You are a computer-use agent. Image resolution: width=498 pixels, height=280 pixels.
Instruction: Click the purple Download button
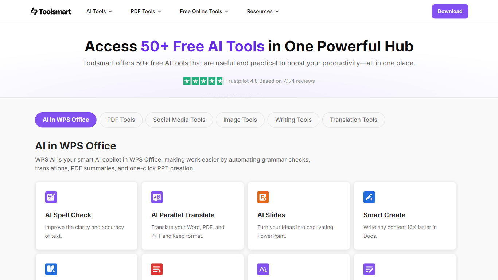tap(450, 11)
